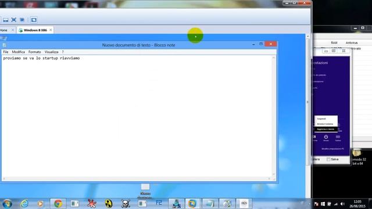Click the outlined rectangle icon in VMware toolbar
The image size is (372, 209).
pyautogui.click(x=34, y=20)
